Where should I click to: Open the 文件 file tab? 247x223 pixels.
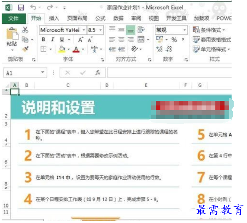[x=14, y=18]
